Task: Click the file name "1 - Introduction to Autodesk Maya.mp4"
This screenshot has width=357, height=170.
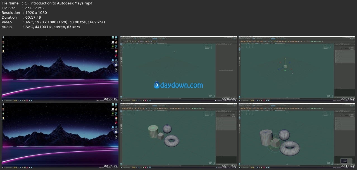Action: (x=59, y=3)
